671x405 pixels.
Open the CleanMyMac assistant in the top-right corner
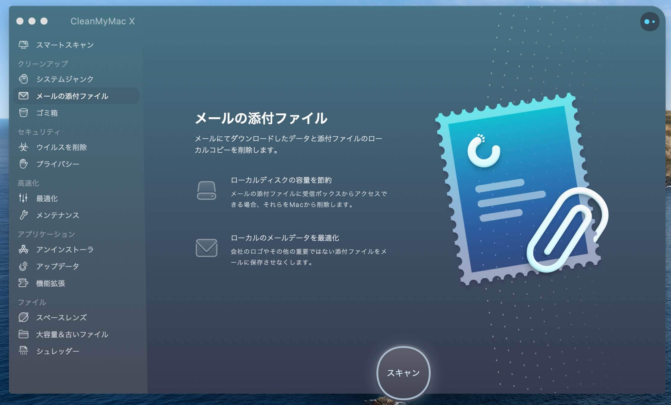pos(649,21)
